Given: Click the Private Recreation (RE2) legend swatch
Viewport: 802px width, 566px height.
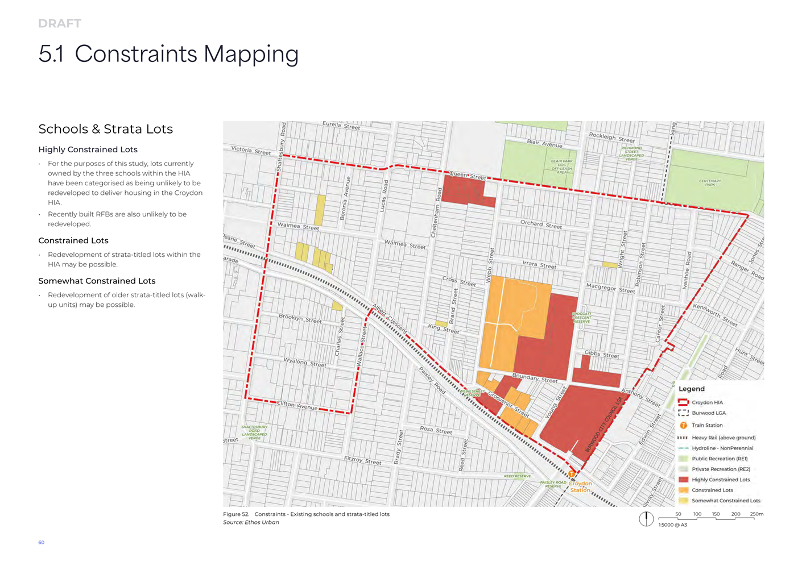Looking at the screenshot, I should tap(683, 469).
